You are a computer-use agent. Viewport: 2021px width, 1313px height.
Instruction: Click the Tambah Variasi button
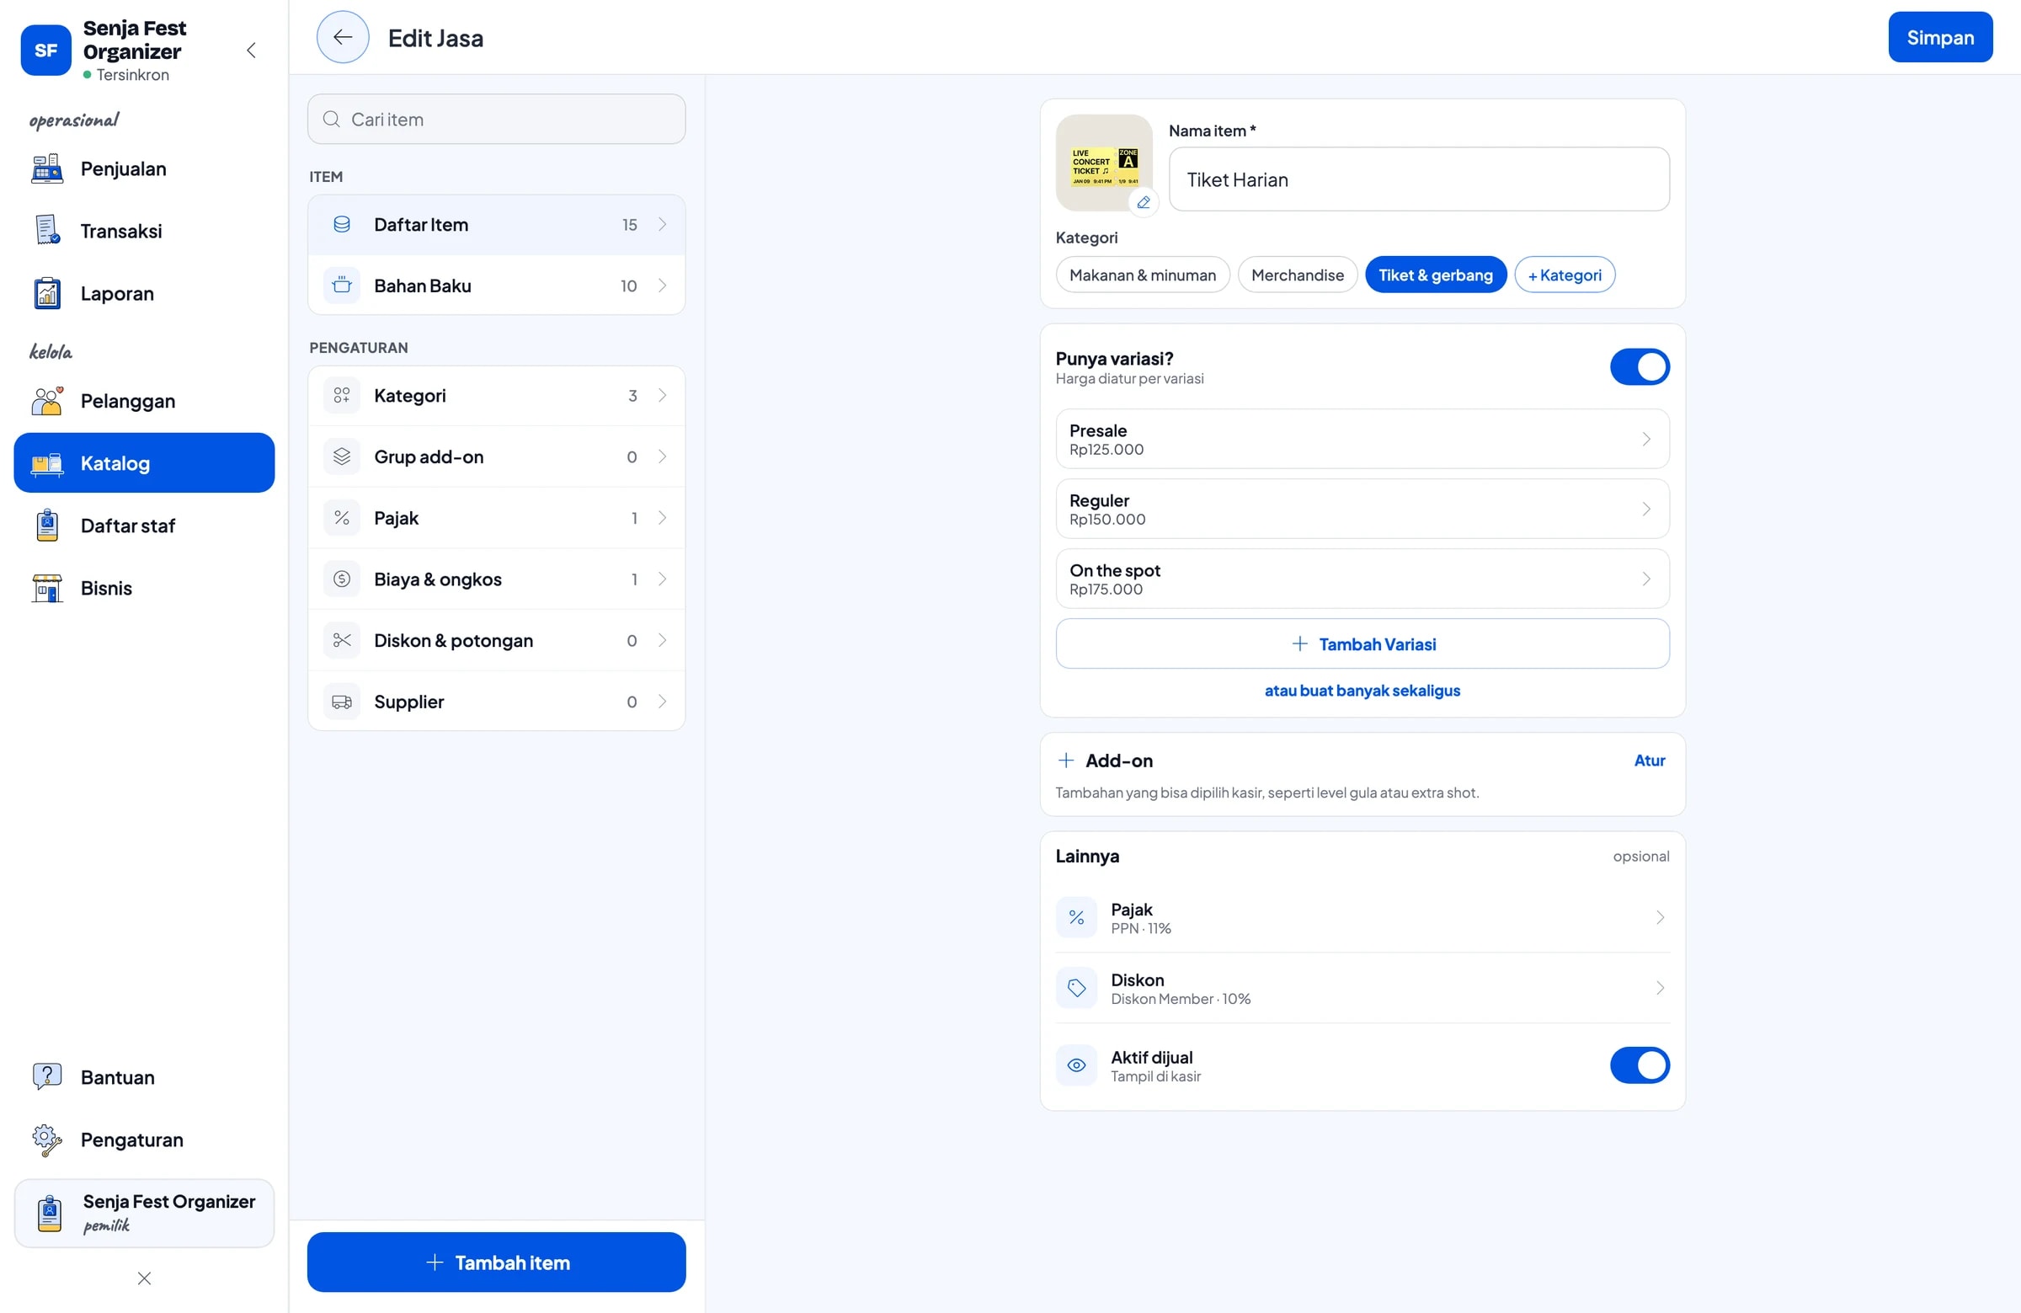[1362, 643]
